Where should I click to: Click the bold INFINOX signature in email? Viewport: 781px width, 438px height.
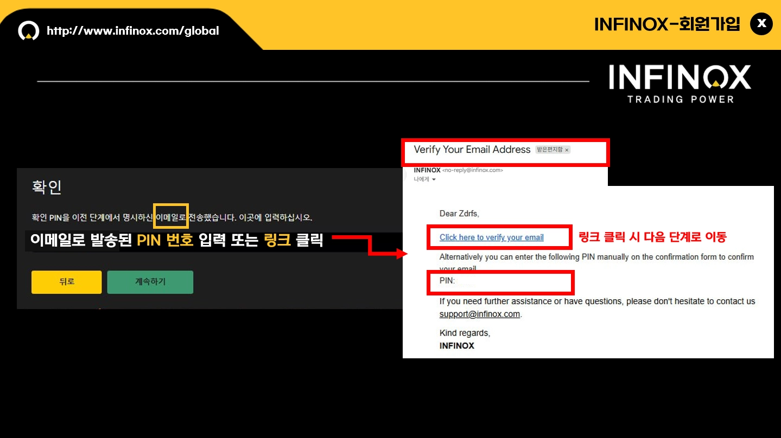(456, 346)
